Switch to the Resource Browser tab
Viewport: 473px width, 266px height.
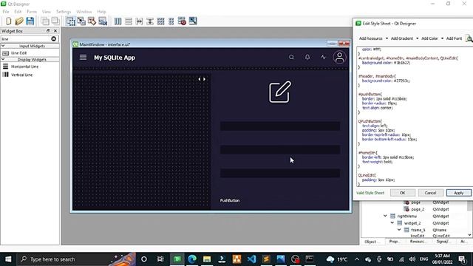coord(418,242)
